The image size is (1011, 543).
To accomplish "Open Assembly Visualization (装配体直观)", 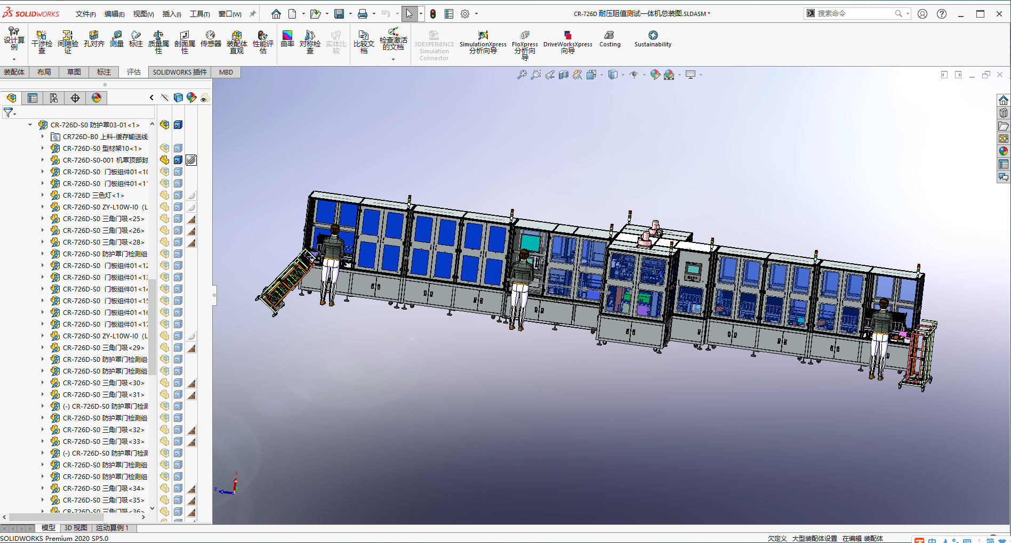I will click(237, 42).
